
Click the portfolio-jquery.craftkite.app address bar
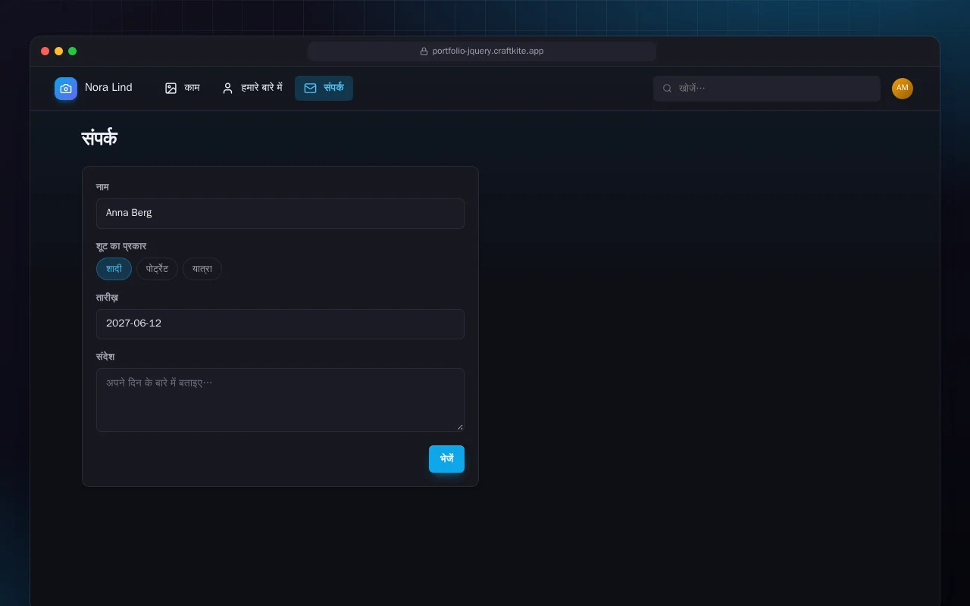coord(482,52)
